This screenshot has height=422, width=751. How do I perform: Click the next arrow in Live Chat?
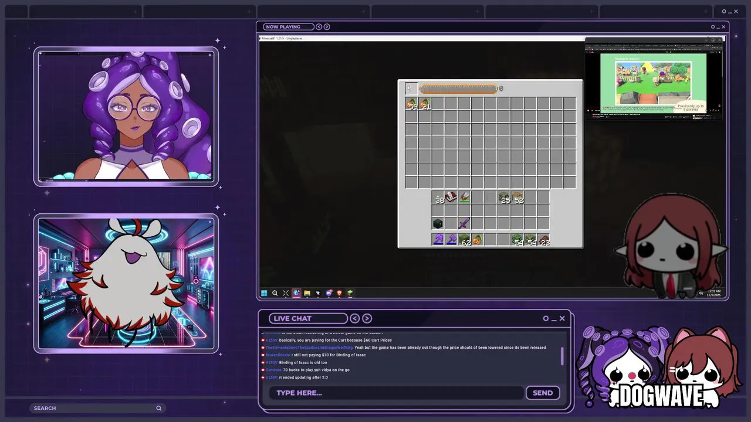click(367, 318)
